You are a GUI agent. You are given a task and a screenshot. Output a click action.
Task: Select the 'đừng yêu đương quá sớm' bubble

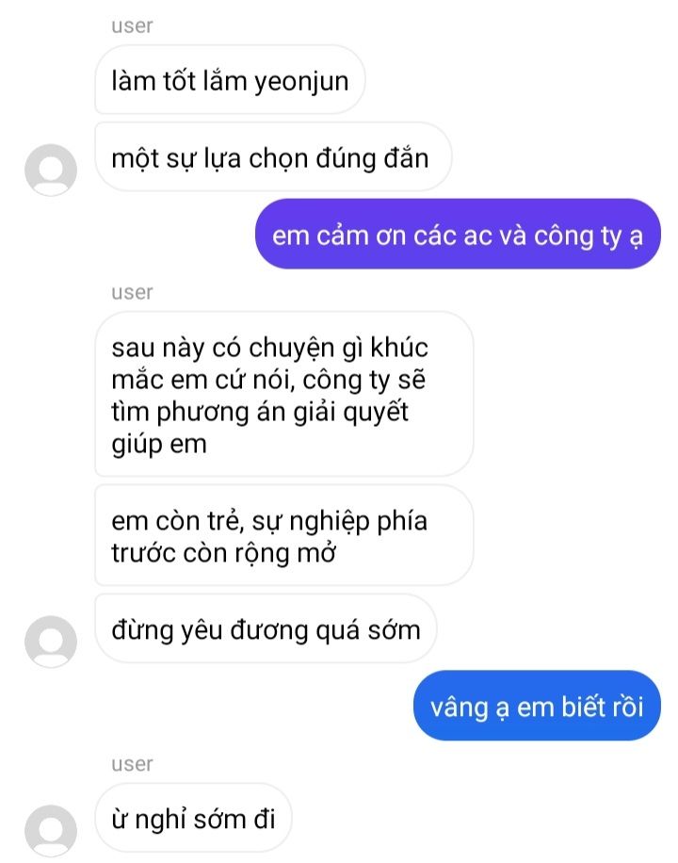266,628
